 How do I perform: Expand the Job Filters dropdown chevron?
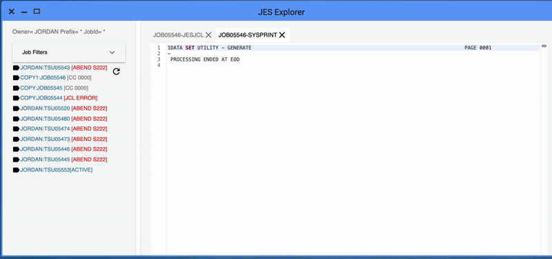(112, 52)
